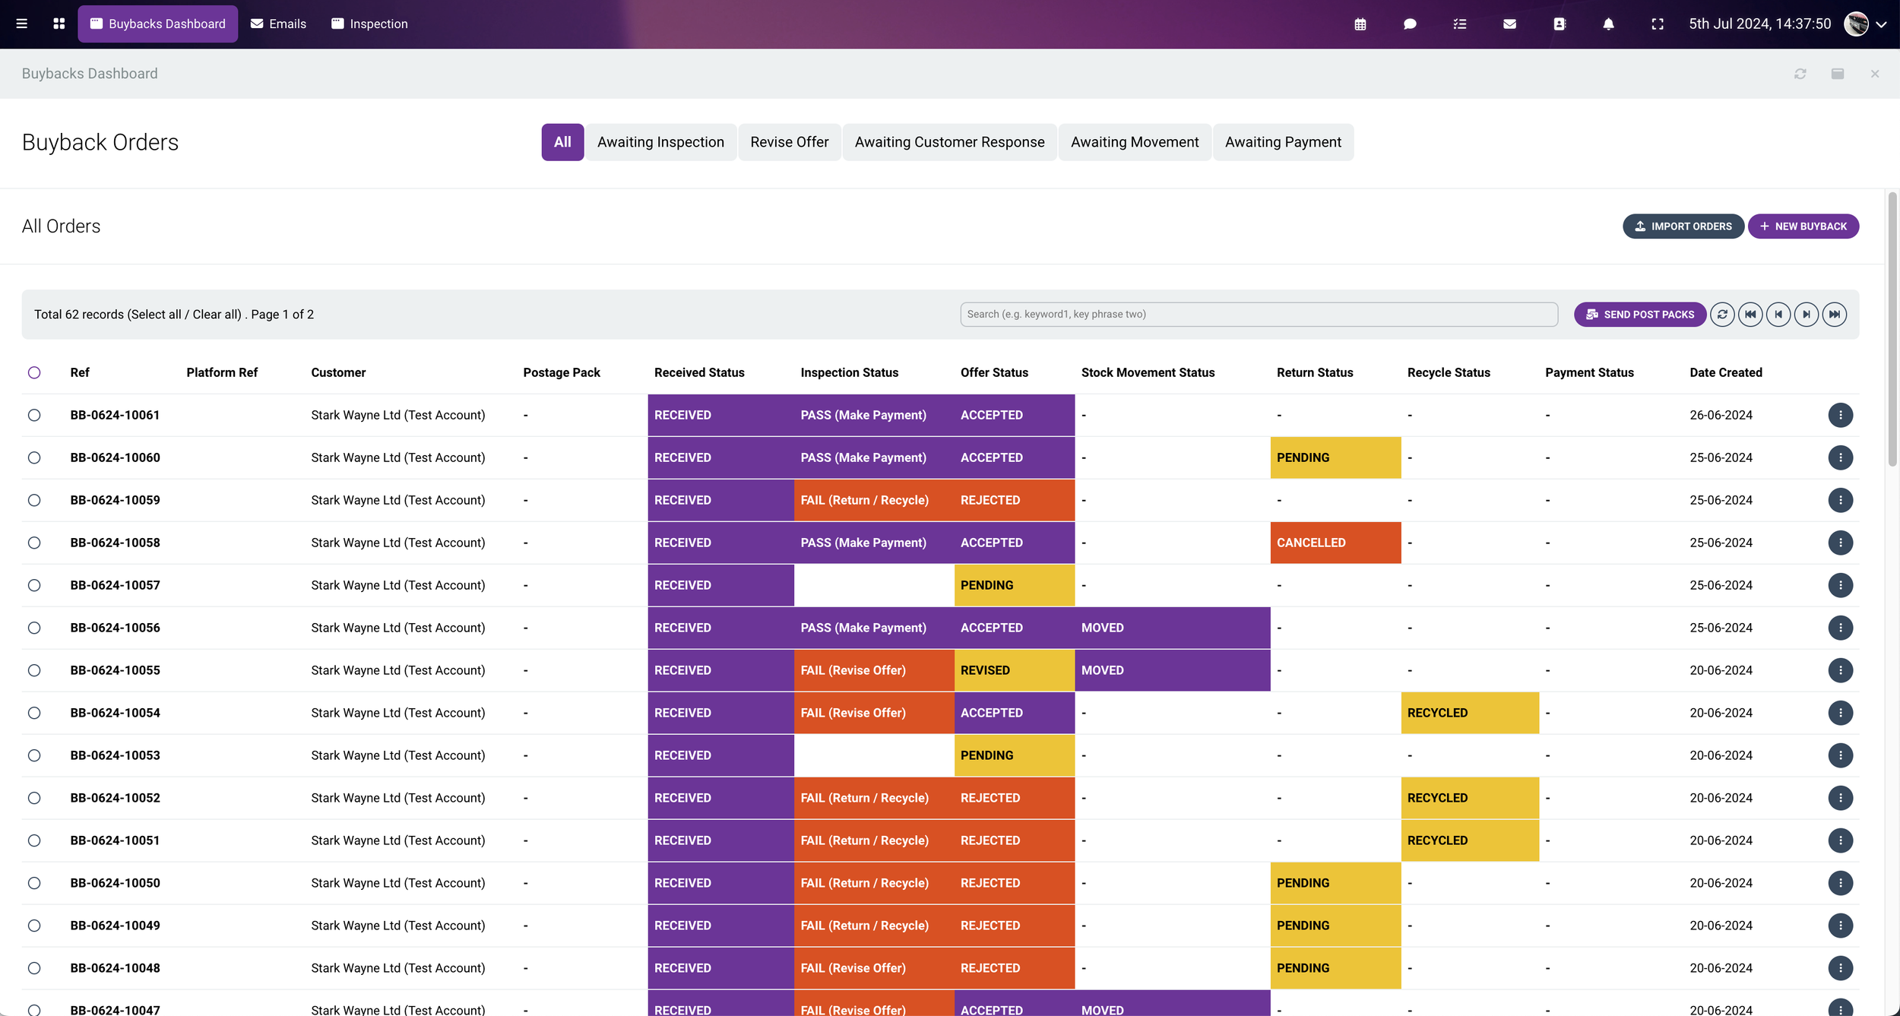1900x1016 pixels.
Task: Switch to Awaiting Payment tab
Action: 1283,142
